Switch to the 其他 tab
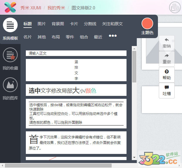The image size is (182, 168). 42,37
